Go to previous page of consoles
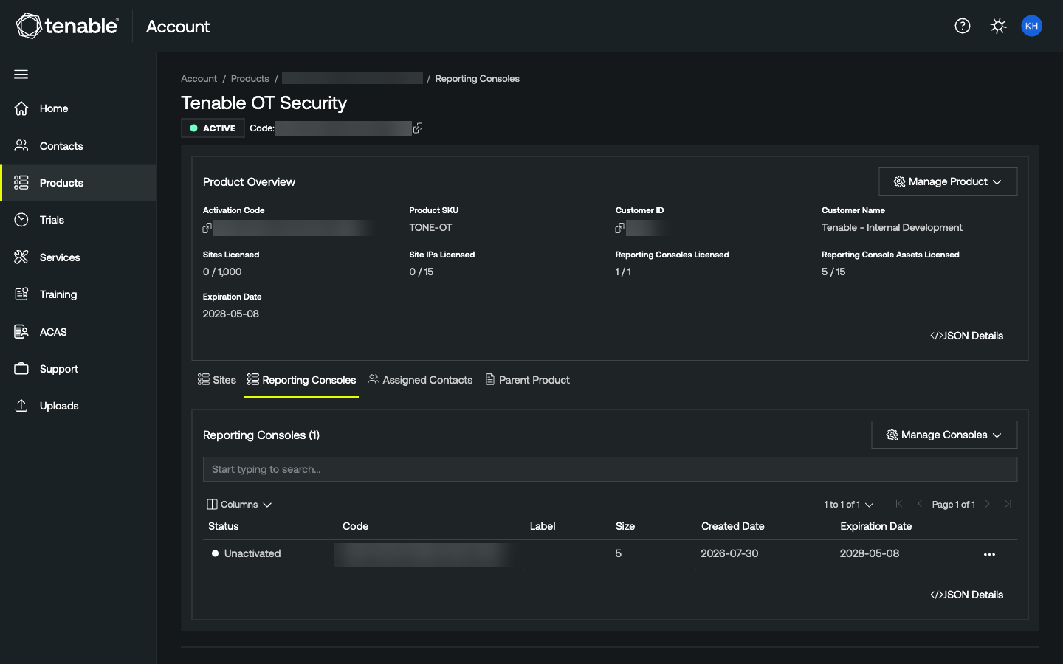Image resolution: width=1063 pixels, height=664 pixels. point(920,504)
